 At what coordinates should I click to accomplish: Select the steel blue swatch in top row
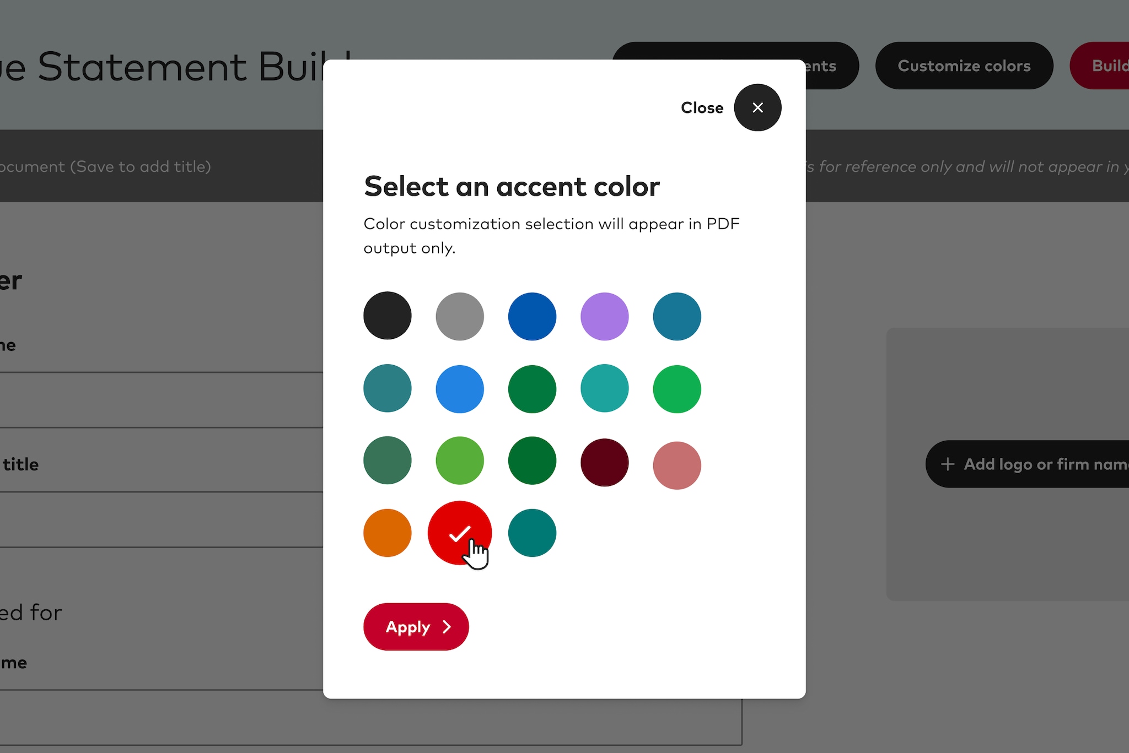pos(676,316)
